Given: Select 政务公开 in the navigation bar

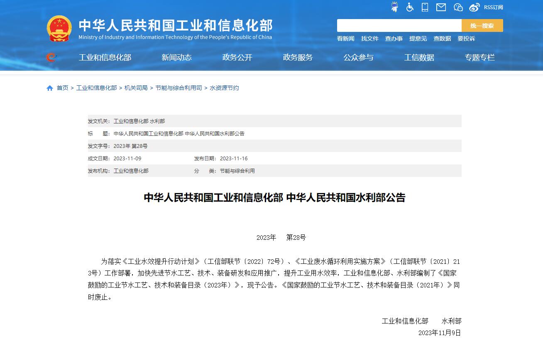Looking at the screenshot, I should 237,58.
